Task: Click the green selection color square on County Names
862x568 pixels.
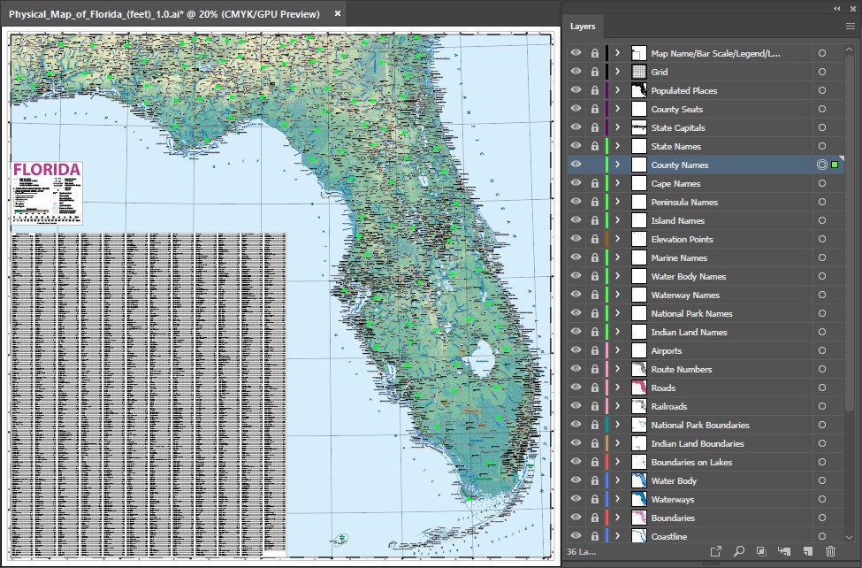Action: pyautogui.click(x=835, y=165)
